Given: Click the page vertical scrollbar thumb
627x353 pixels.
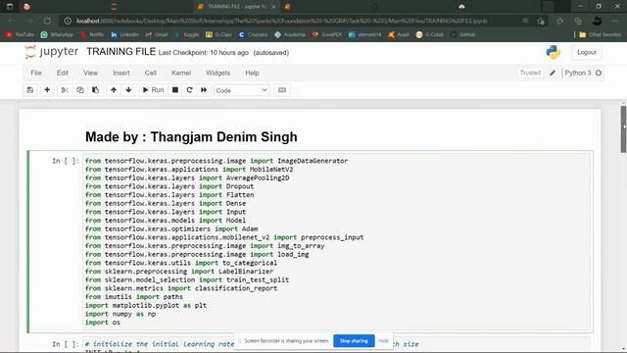Looking at the screenshot, I should (x=623, y=128).
